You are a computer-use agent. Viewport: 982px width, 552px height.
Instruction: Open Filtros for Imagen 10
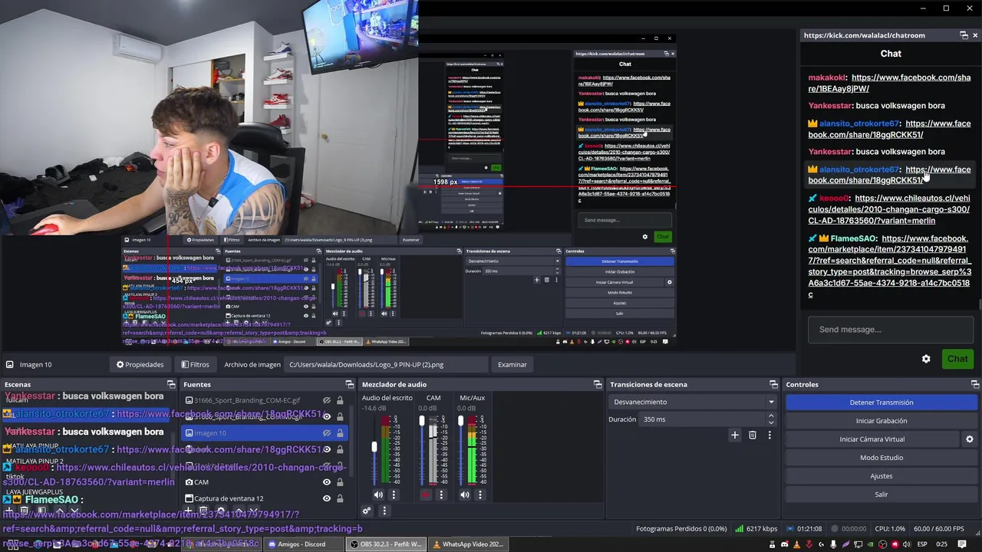(195, 365)
